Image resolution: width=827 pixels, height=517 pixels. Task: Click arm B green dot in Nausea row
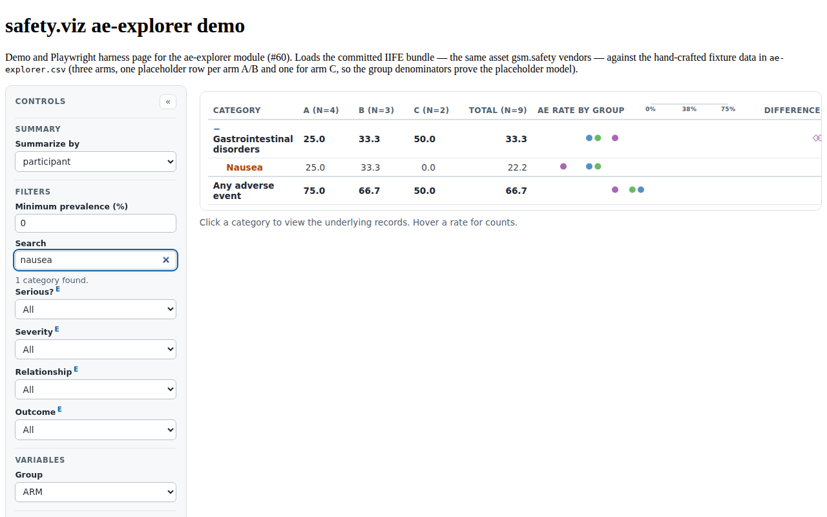598,166
